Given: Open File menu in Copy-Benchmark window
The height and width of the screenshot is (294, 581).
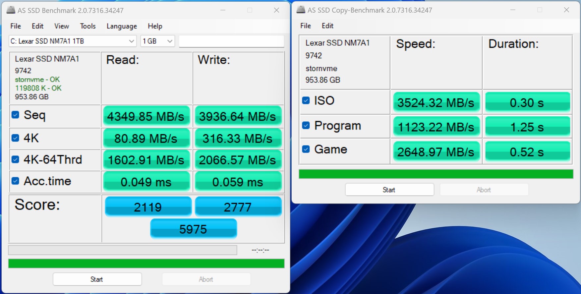Looking at the screenshot, I should point(306,26).
